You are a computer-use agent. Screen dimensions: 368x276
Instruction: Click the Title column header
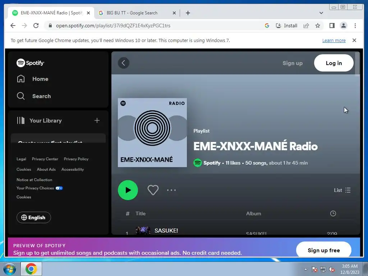tap(141, 213)
